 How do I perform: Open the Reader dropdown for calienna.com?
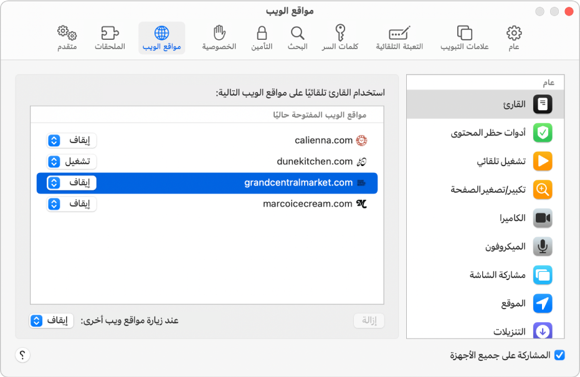(72, 141)
